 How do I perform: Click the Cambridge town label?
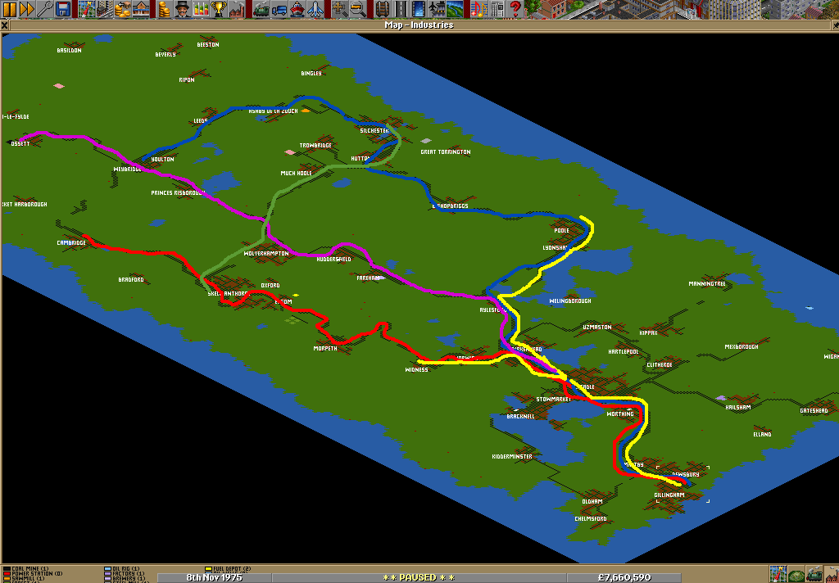[x=71, y=243]
